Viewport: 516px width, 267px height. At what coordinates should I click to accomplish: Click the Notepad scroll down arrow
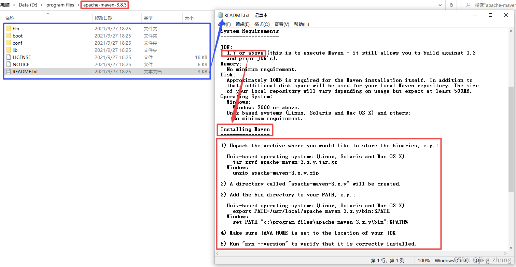click(x=511, y=248)
